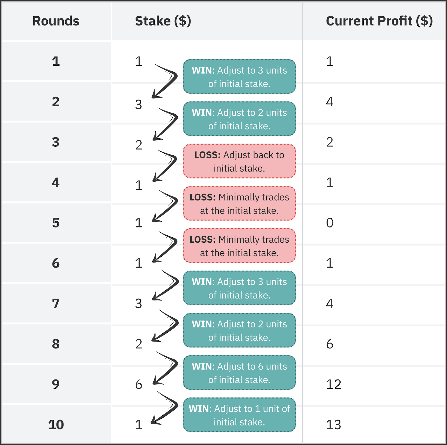This screenshot has height=445, width=447.
Task: Click the profit value 12 in round 9
Action: click(334, 384)
